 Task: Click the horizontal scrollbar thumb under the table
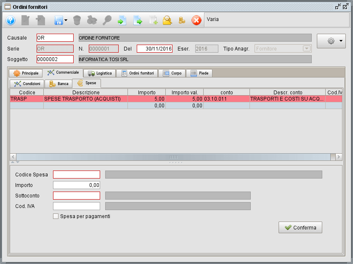tap(174, 157)
